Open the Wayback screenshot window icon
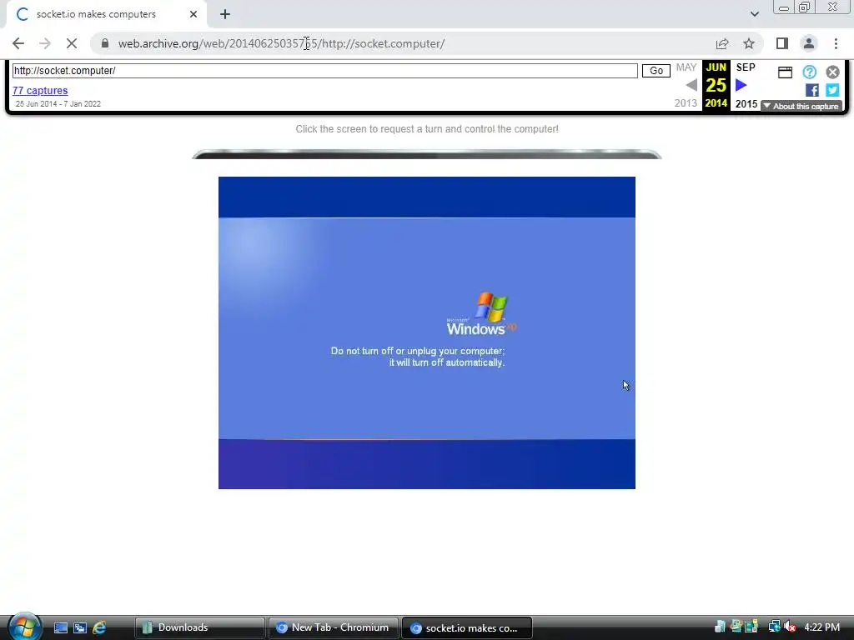The image size is (854, 640). click(785, 72)
